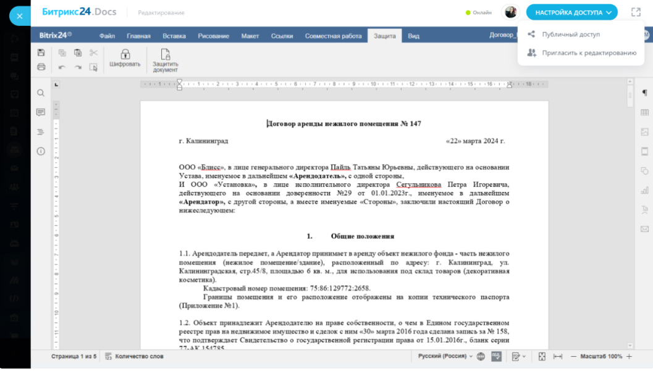The image size is (653, 371).
Task: Click the scroll down arrow of the document
Action: point(630,346)
